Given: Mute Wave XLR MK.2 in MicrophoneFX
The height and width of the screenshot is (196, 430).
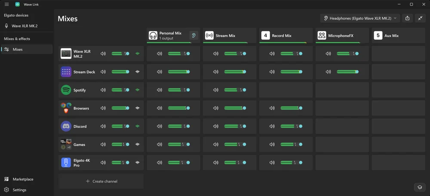Looking at the screenshot, I should tap(328, 53).
